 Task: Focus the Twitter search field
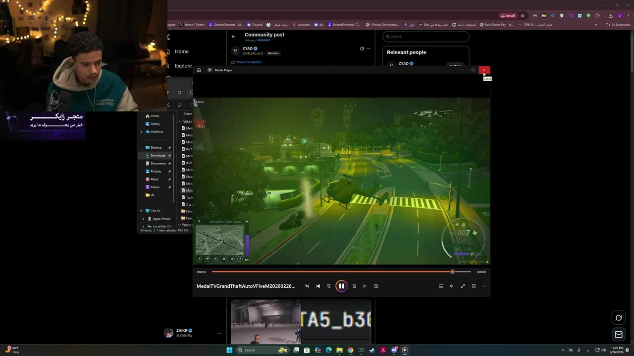tap(426, 37)
